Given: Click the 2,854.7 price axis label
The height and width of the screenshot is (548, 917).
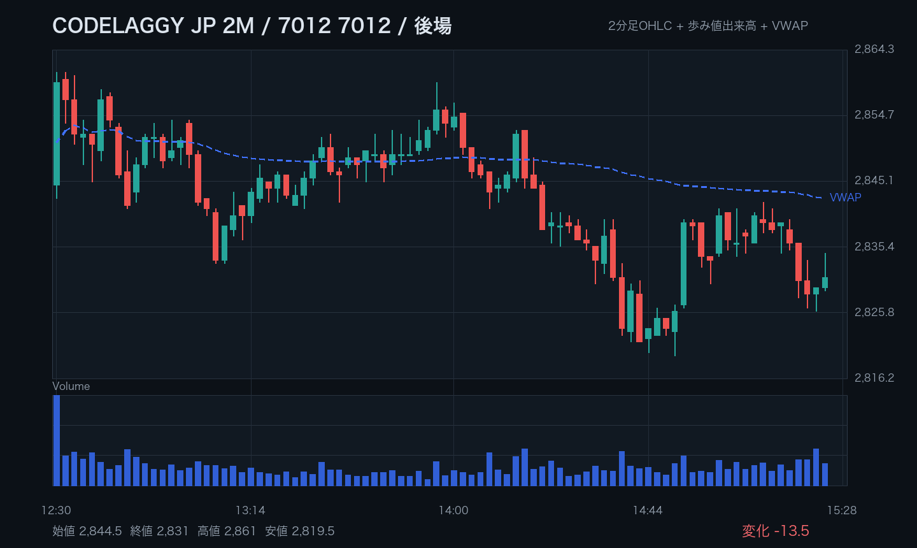Looking at the screenshot, I should pyautogui.click(x=874, y=115).
